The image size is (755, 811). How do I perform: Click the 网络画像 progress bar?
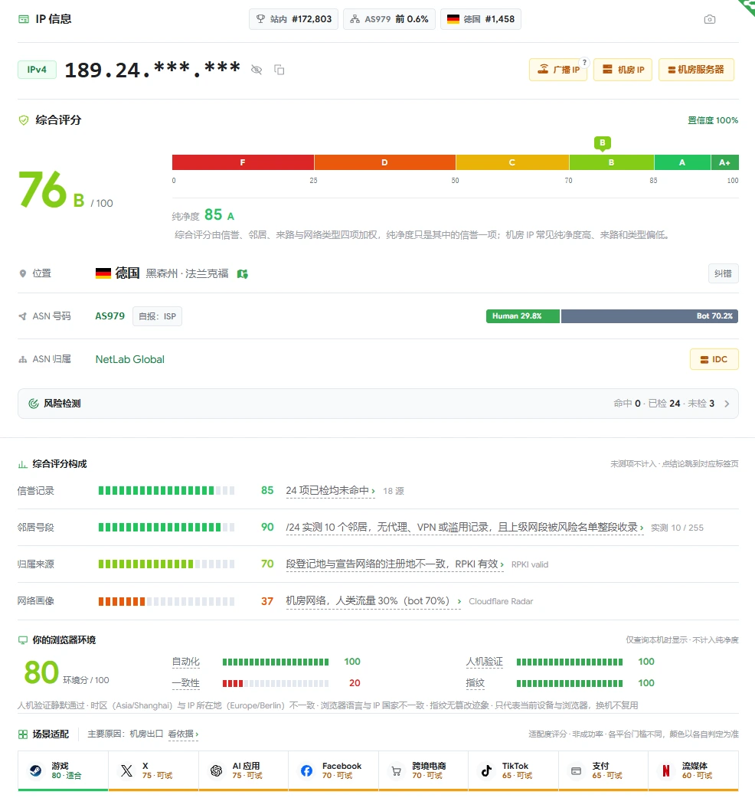tap(166, 601)
